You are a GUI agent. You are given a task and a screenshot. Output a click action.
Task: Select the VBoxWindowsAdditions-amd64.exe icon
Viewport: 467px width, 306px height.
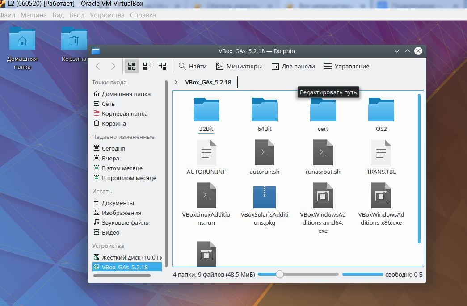[323, 195]
